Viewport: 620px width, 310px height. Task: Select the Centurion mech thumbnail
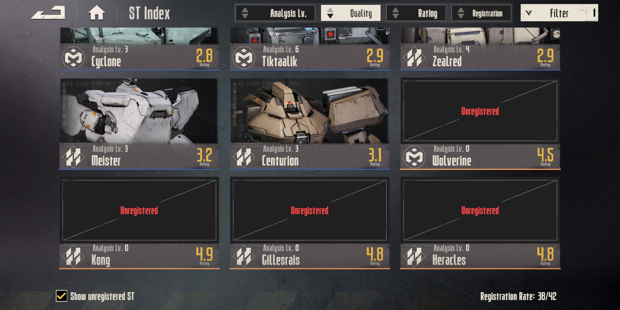(310, 111)
